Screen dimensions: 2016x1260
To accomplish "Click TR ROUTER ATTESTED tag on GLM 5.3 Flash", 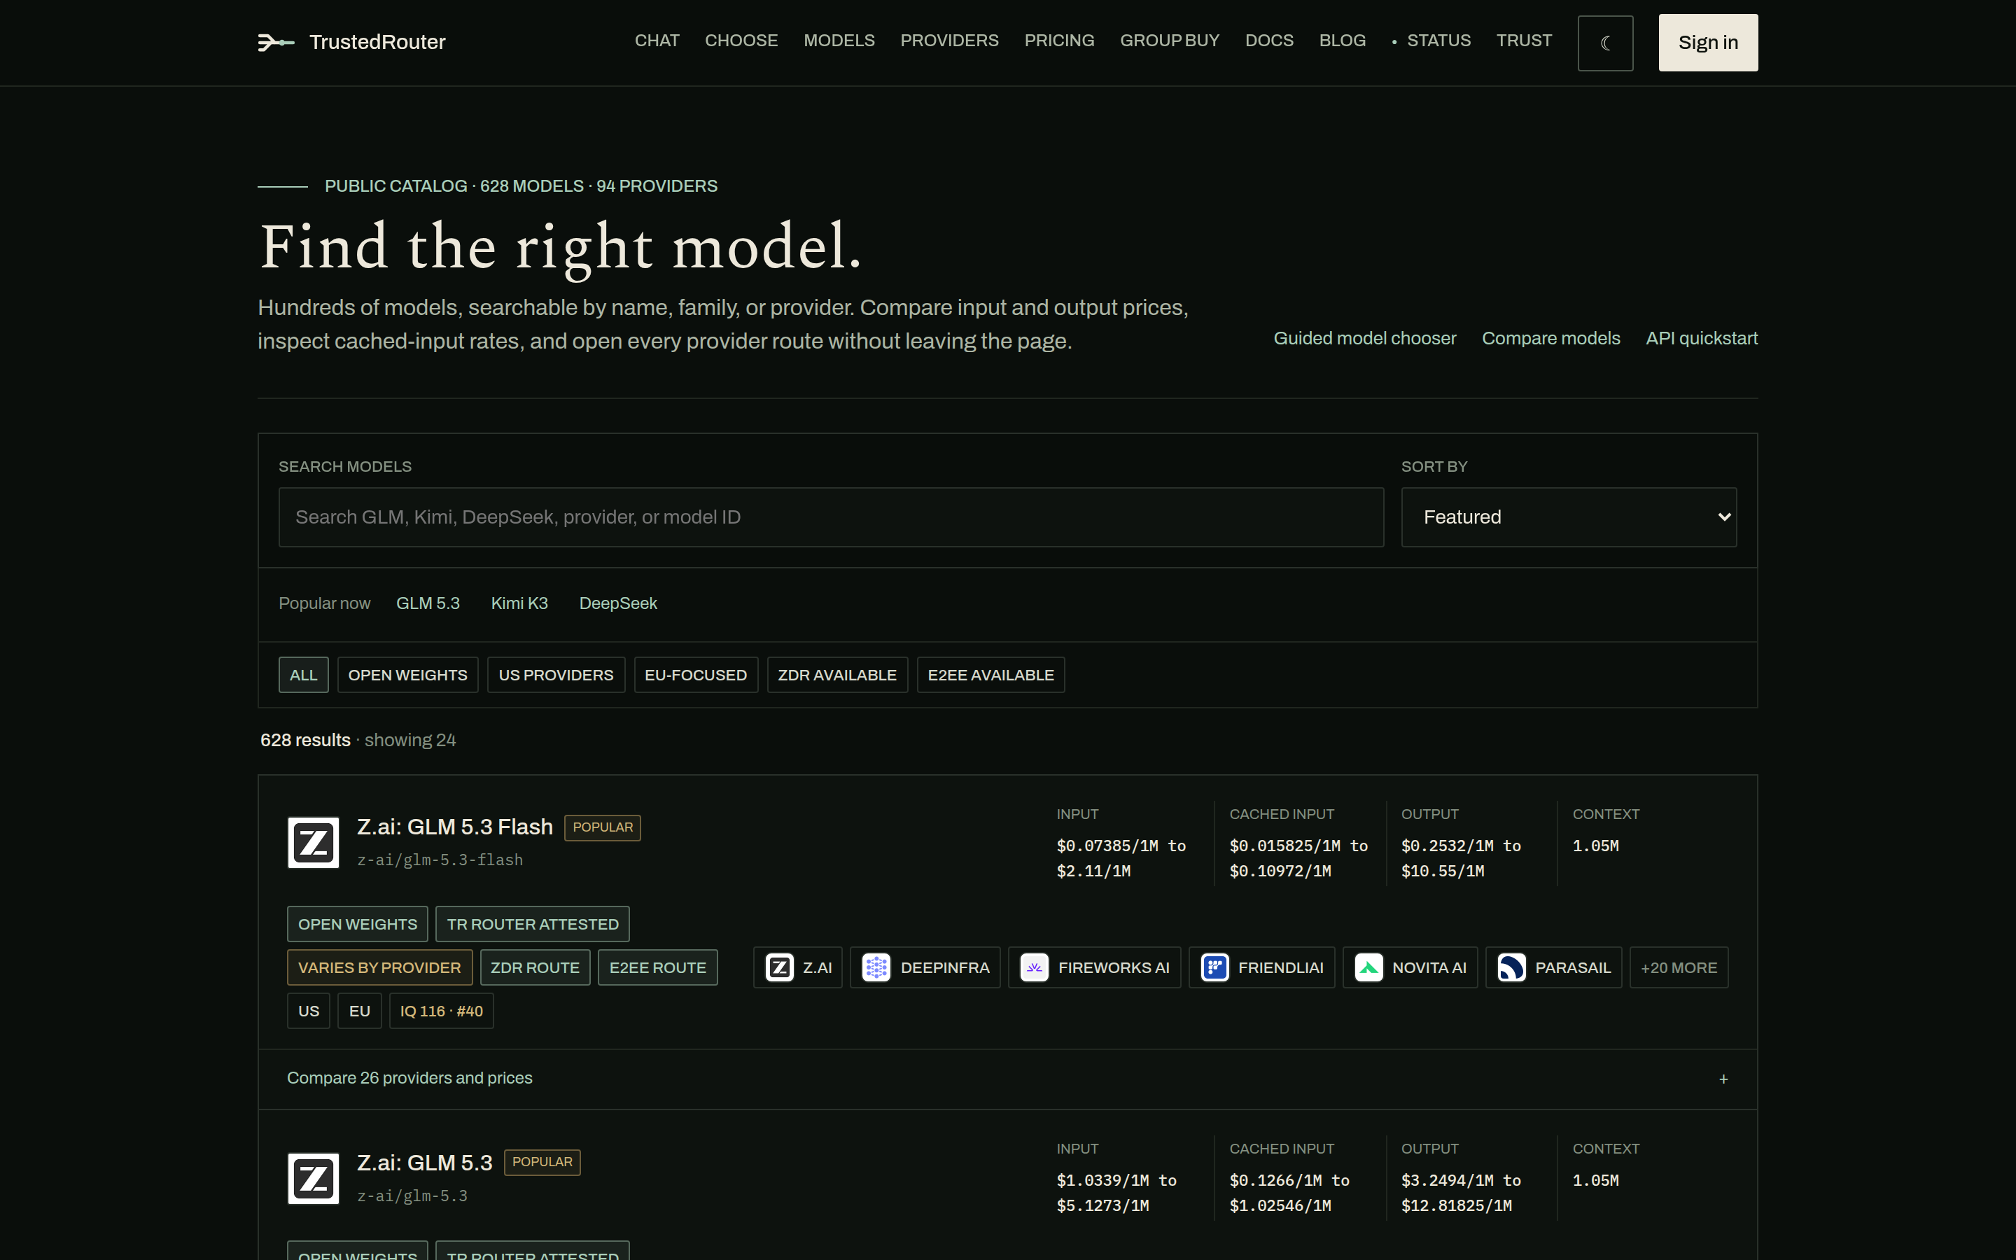I will 532,924.
